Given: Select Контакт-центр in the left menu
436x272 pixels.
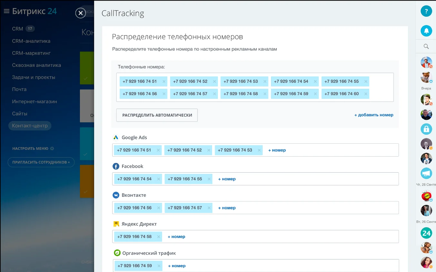Looking at the screenshot, I should pos(30,126).
